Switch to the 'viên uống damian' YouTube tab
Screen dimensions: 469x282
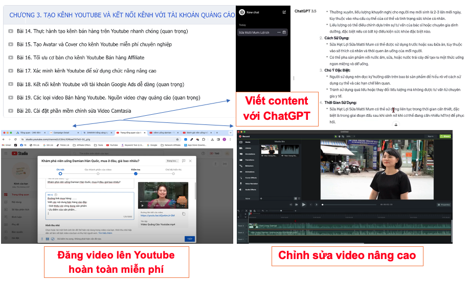(164, 133)
